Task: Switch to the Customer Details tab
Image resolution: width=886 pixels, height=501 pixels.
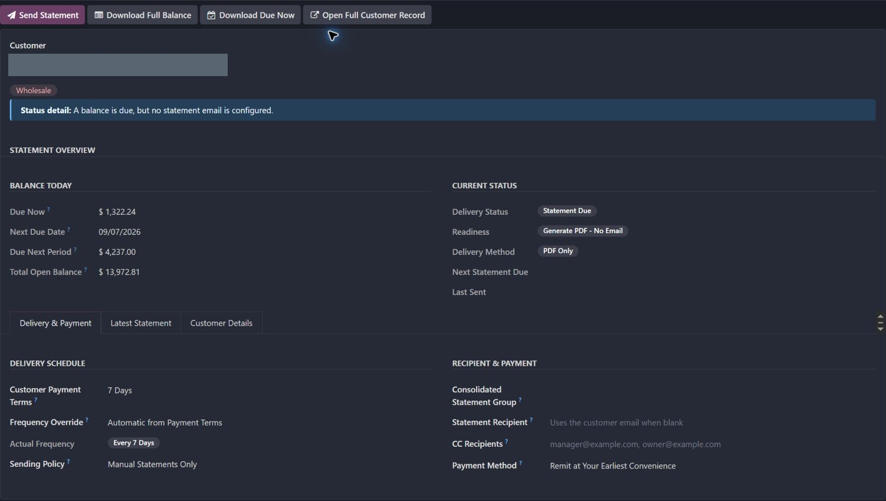Action: click(221, 323)
